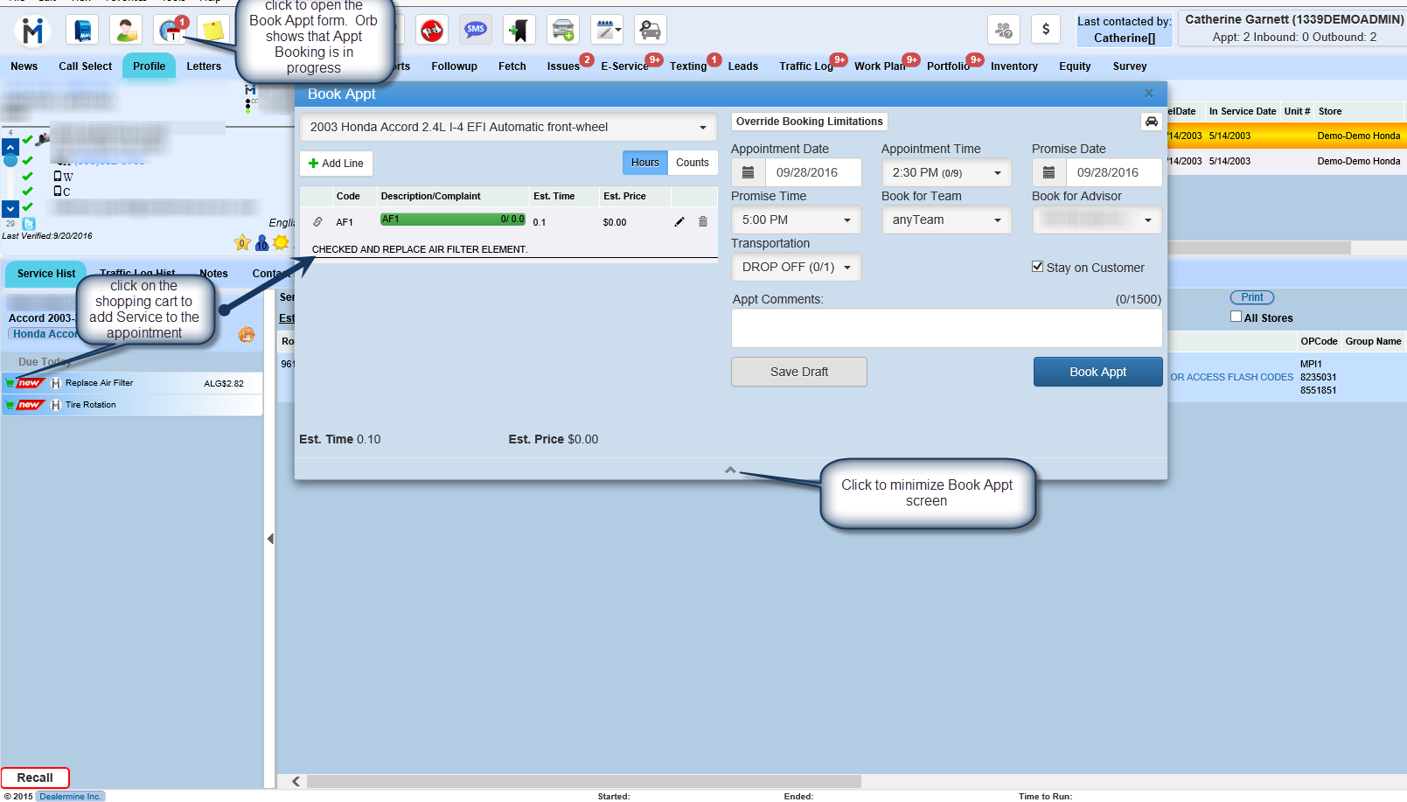Toggle the Stay on Customer checkbox
Screen dimensions: 1407x802
(x=1037, y=267)
